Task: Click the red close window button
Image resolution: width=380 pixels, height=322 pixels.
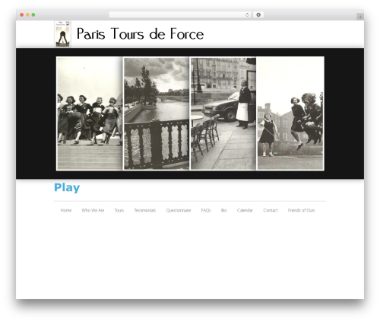Action: (22, 15)
